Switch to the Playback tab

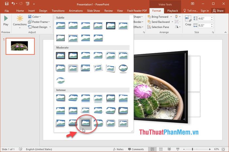point(172,11)
